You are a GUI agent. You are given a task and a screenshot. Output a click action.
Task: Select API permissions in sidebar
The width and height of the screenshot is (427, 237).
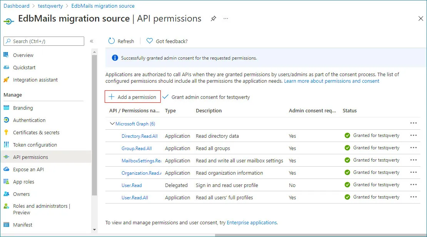tap(46, 157)
